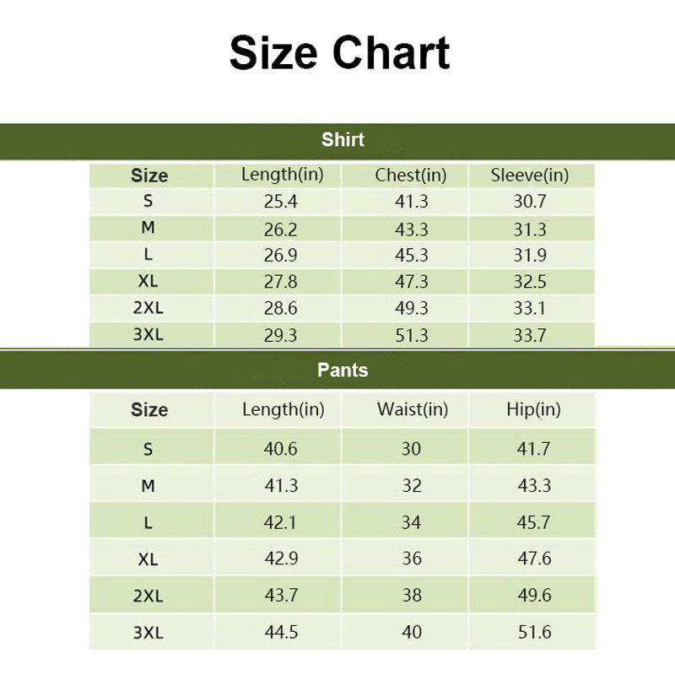Click the Chest(in) column header

411,175
